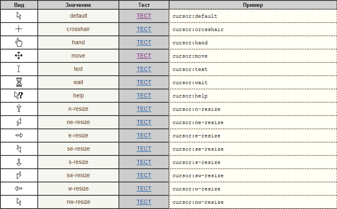Image resolution: width=337 pixels, height=209 pixels.
Task: Click the s-resize down arrow icon
Action: pyautogui.click(x=19, y=162)
